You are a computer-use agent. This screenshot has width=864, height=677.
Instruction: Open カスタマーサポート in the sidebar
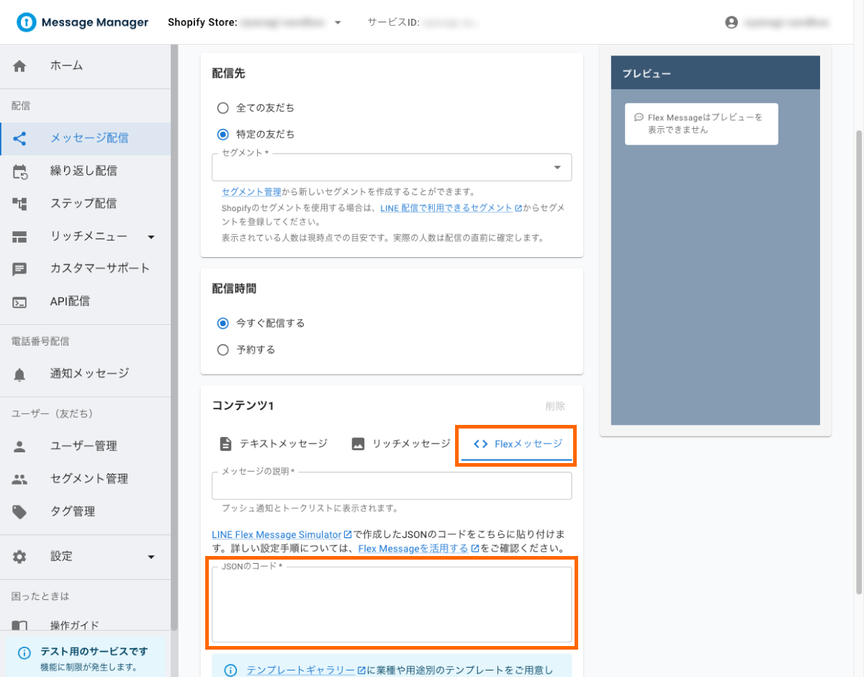(x=85, y=269)
